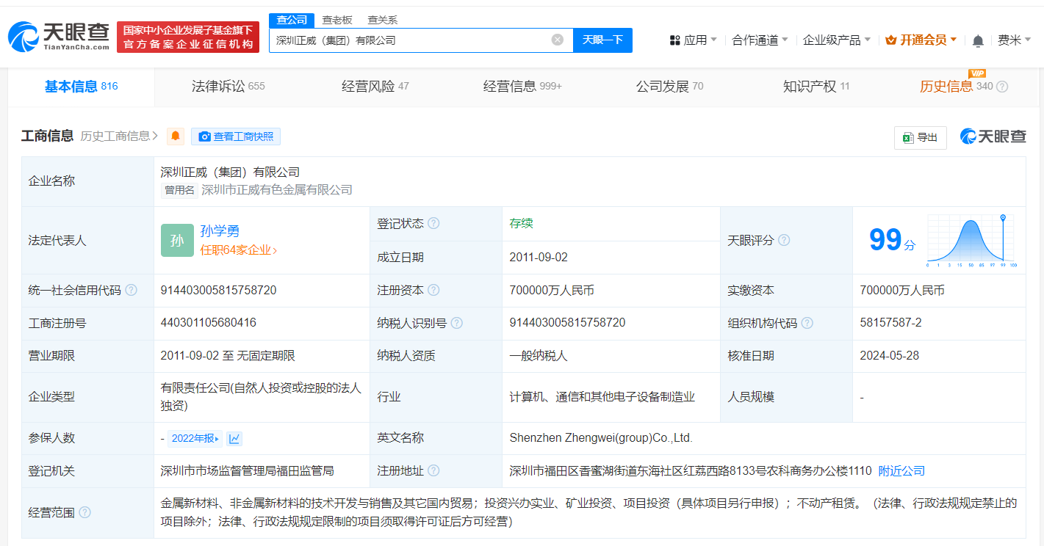Screen dimensions: 1044x546
Task: Click the trend chart icon beside 2022年报
Action: tap(234, 437)
